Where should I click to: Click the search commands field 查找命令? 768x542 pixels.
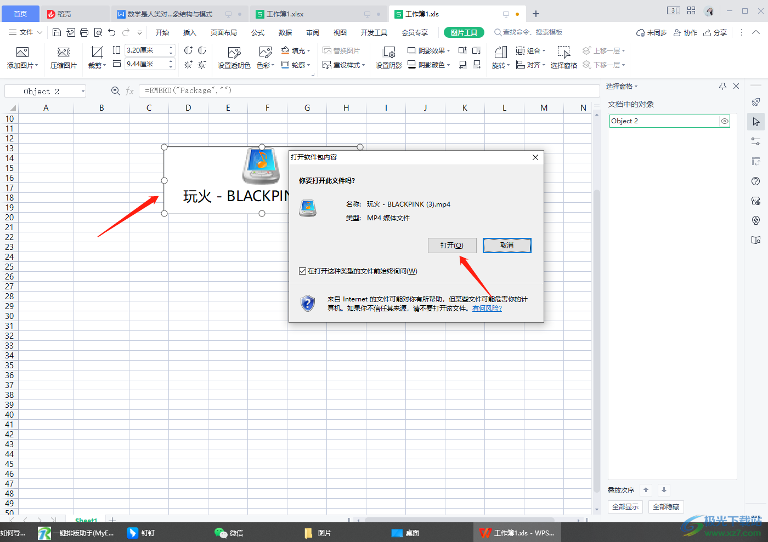coord(529,32)
